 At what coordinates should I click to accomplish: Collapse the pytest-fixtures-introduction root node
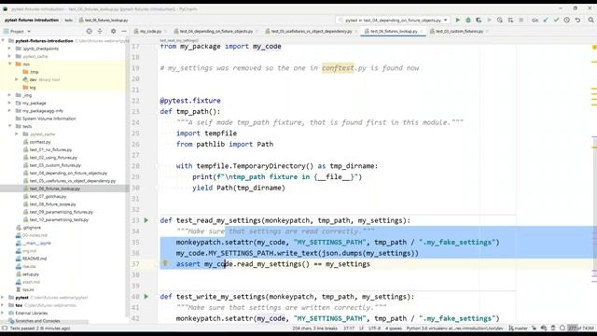[4, 40]
